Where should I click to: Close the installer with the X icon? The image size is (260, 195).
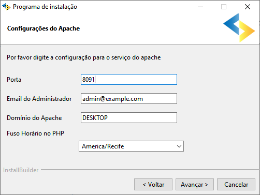point(248,7)
